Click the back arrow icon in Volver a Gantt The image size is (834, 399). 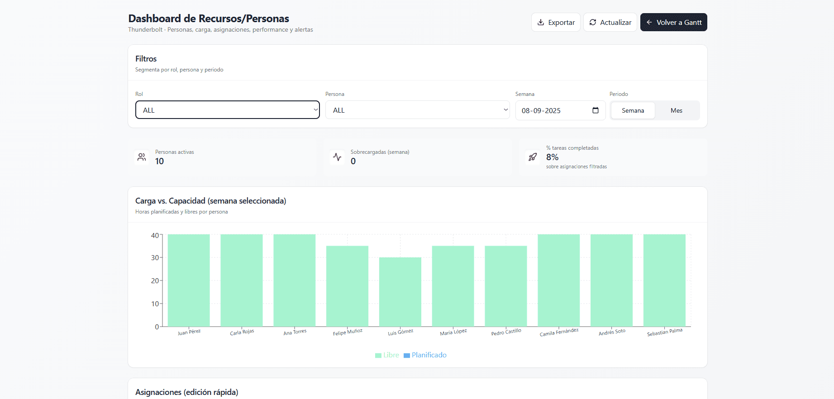pyautogui.click(x=649, y=22)
